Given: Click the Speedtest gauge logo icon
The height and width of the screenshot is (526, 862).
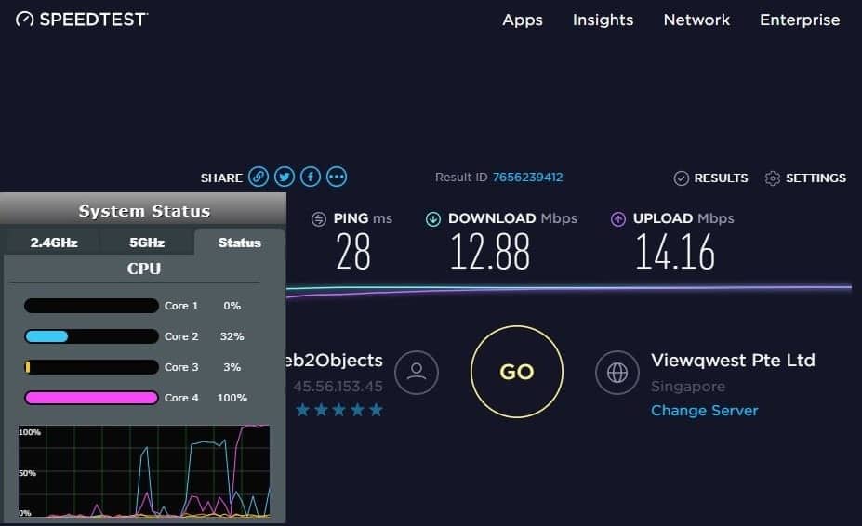Looking at the screenshot, I should (24, 20).
